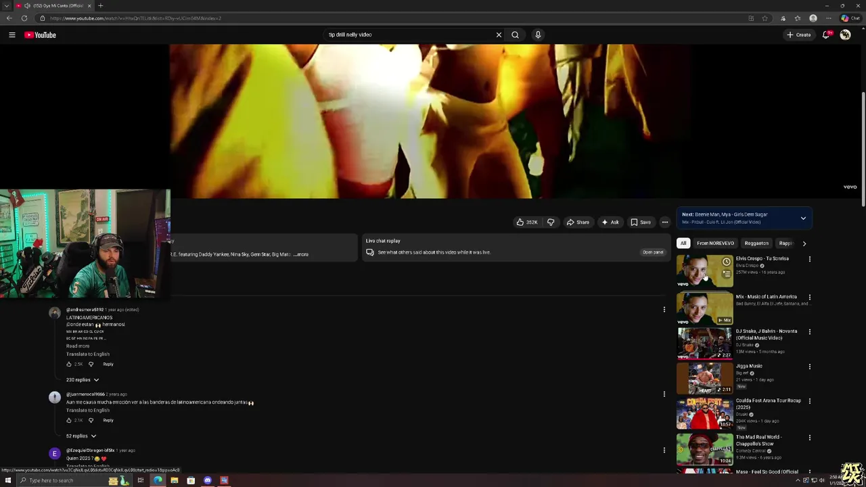Reply to juanmenocal9666's comment
The width and height of the screenshot is (866, 487).
click(108, 420)
